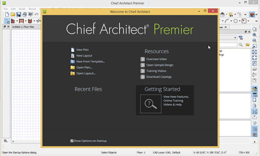Expand top toolbar overflow chevron near house icon
Viewport: 260px width, 156px height.
(x=257, y=15)
